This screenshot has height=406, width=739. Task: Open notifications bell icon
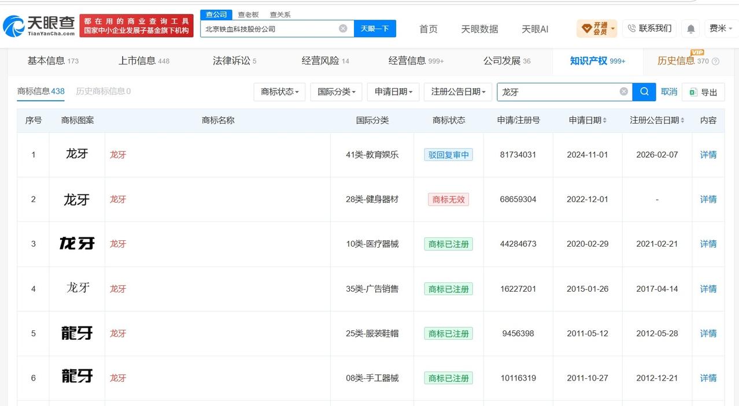tap(690, 28)
